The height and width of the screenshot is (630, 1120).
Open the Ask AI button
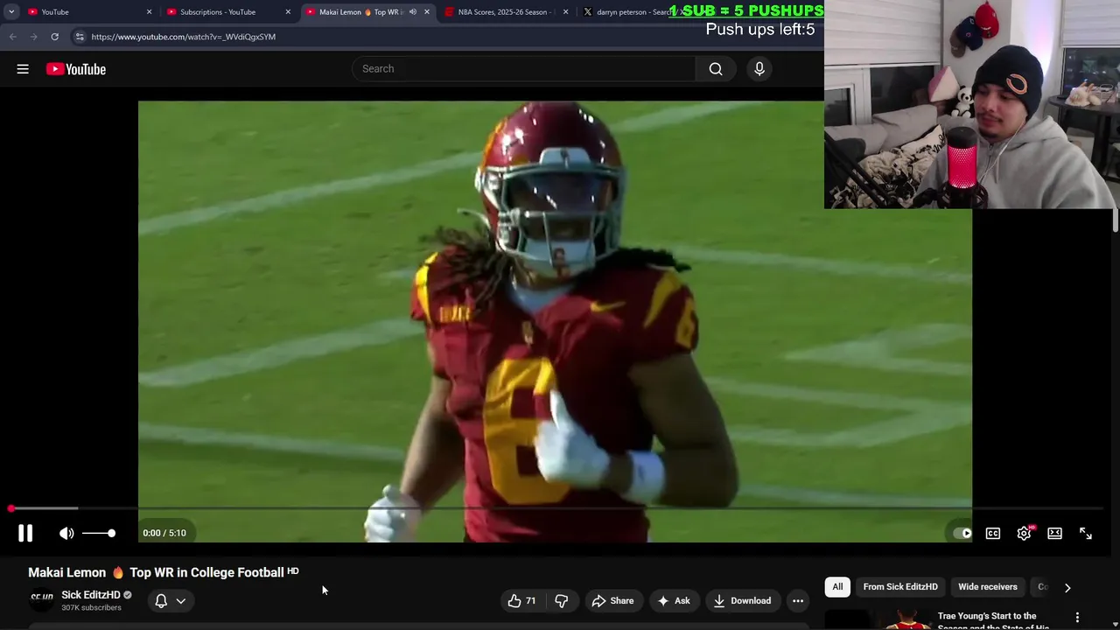point(674,601)
